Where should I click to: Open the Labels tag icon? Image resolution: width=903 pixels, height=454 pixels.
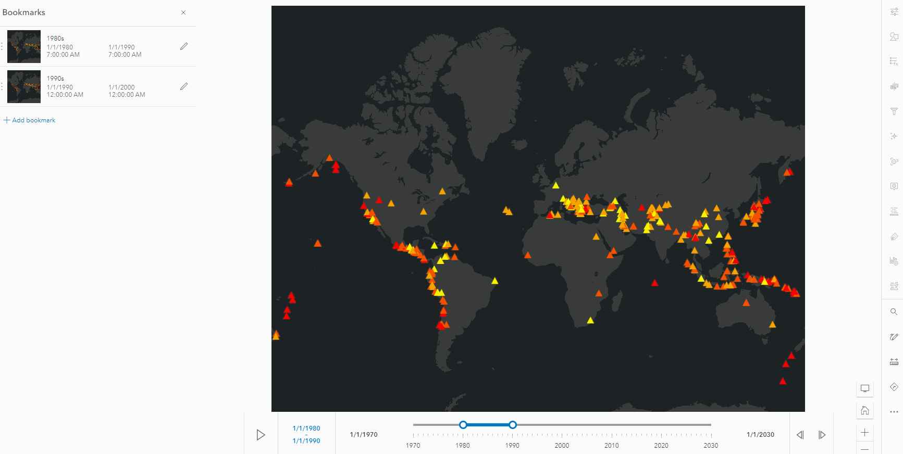tap(894, 236)
